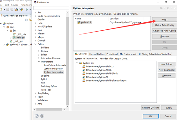Collapse the System libs tree
177x120 pixels.
[77, 63]
